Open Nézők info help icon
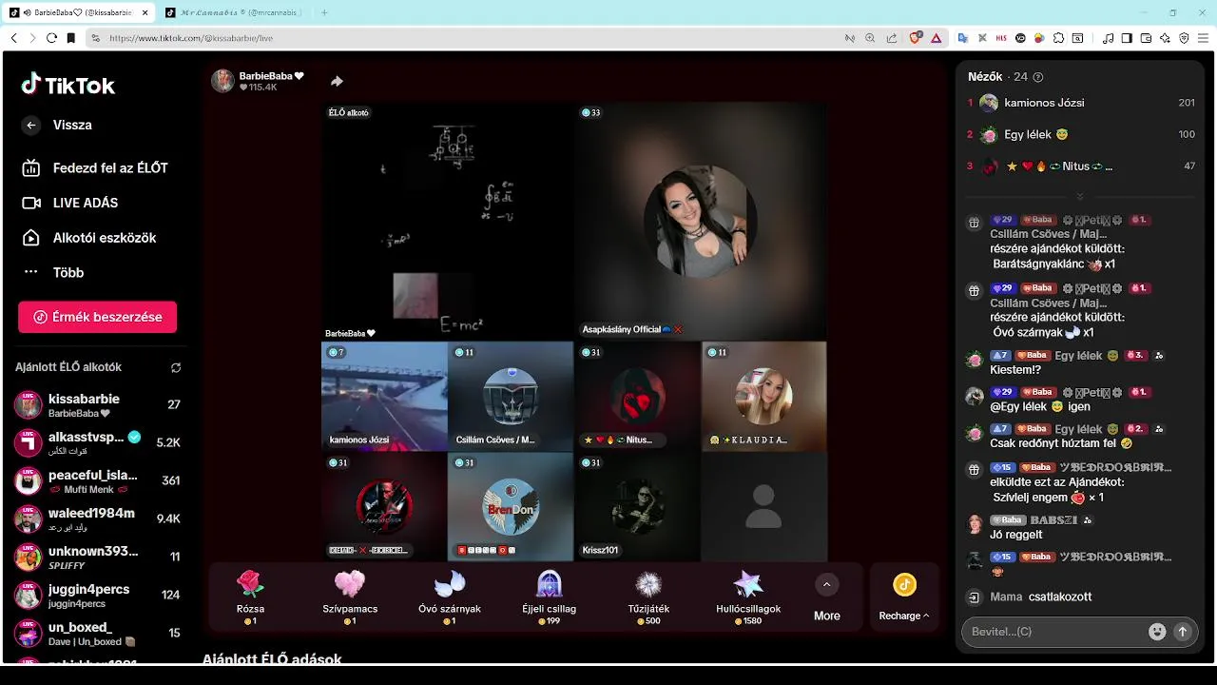Screen dimensions: 1217x685 1038,77
